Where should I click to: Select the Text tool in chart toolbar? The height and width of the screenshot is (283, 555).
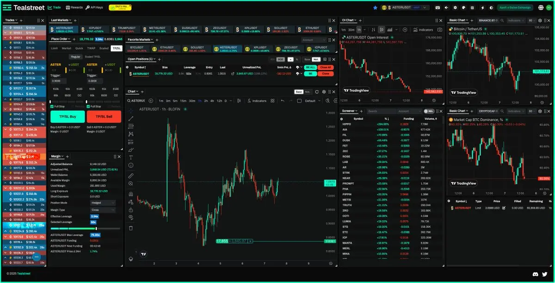point(131,157)
